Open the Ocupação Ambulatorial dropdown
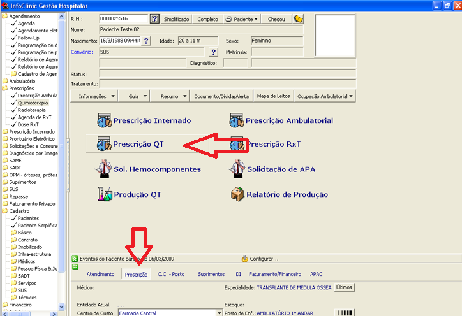The height and width of the screenshot is (316, 462). (x=325, y=96)
